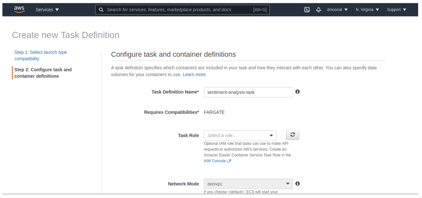Open the N. Virginia region menu
The height and width of the screenshot is (198, 422).
367,10
